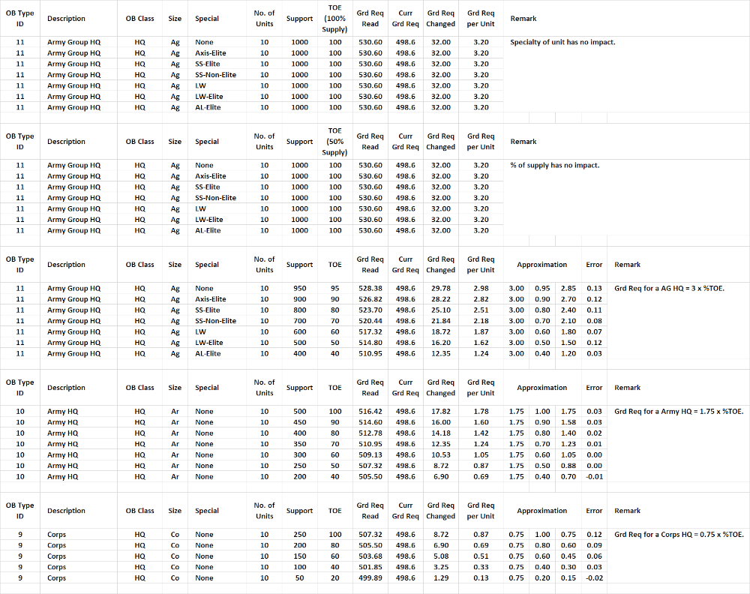Select Support value 450
The width and height of the screenshot is (750, 594).
299,422
